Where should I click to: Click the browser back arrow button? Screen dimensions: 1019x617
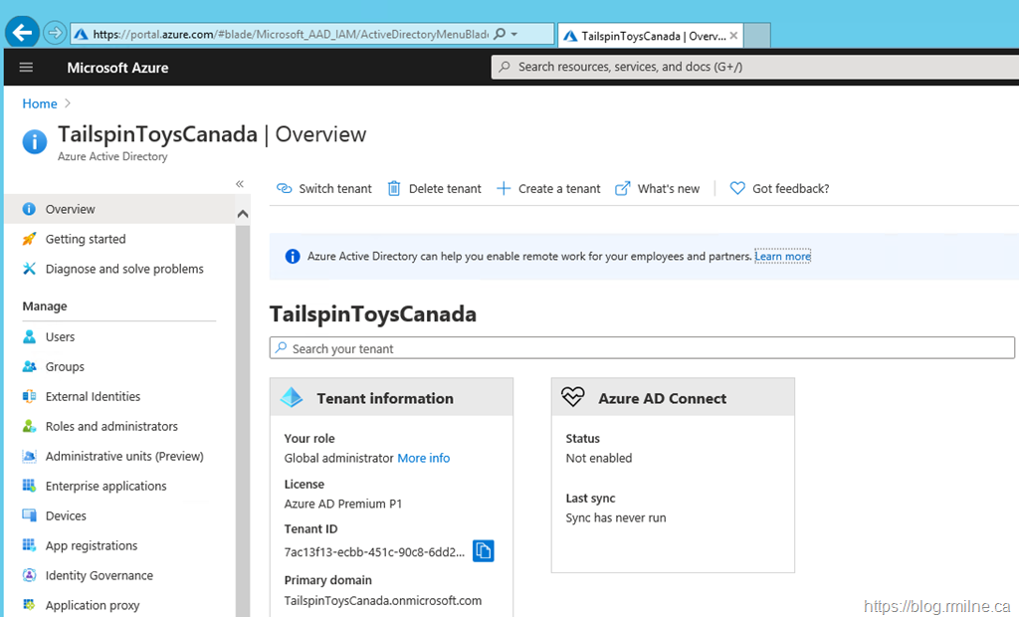pyautogui.click(x=22, y=33)
